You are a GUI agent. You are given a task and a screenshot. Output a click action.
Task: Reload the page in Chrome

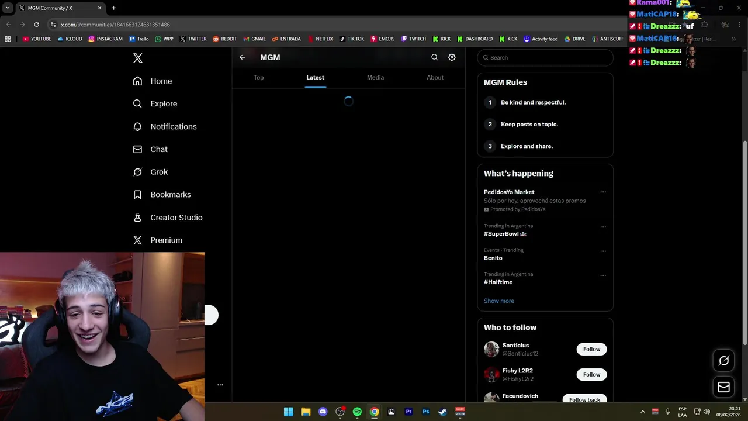pos(36,25)
